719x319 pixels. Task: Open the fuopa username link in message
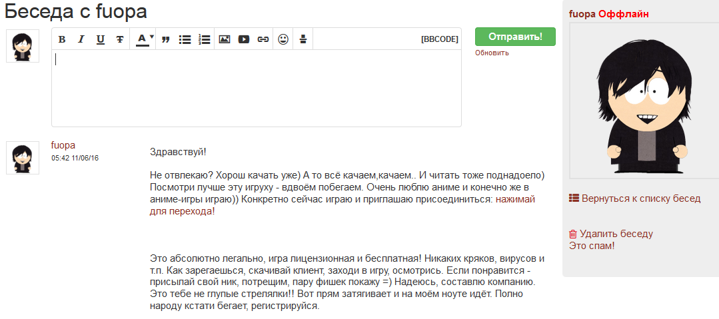pos(63,145)
